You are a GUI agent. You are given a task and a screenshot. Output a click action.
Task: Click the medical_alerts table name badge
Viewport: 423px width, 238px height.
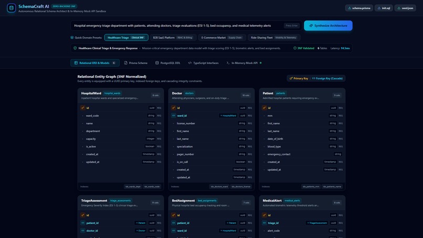pos(292,201)
